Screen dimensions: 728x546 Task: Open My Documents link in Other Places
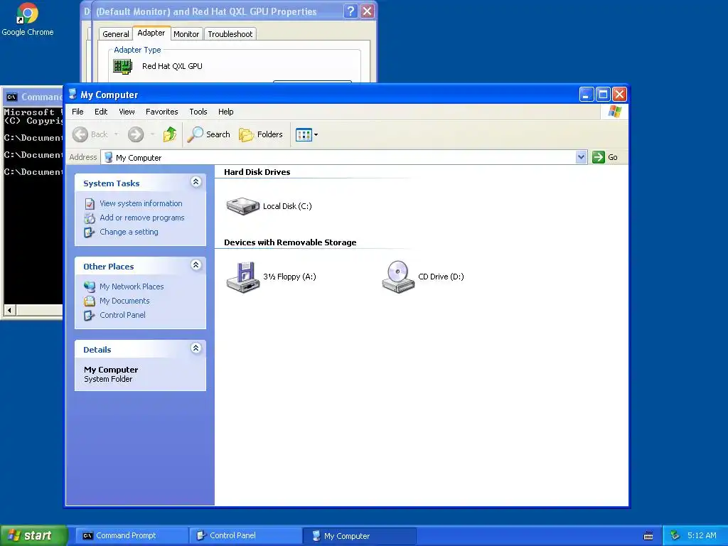(124, 301)
